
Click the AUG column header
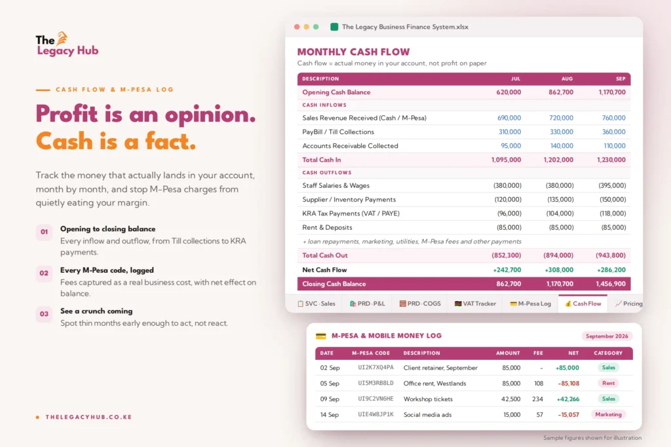[567, 79]
